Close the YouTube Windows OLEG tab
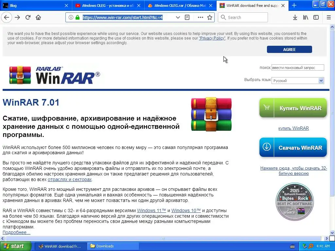335x251 pixels. point(139,6)
